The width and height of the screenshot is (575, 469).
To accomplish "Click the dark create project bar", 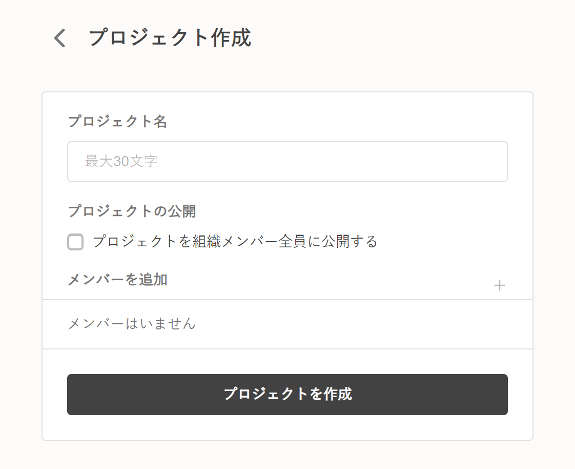I will (x=287, y=394).
